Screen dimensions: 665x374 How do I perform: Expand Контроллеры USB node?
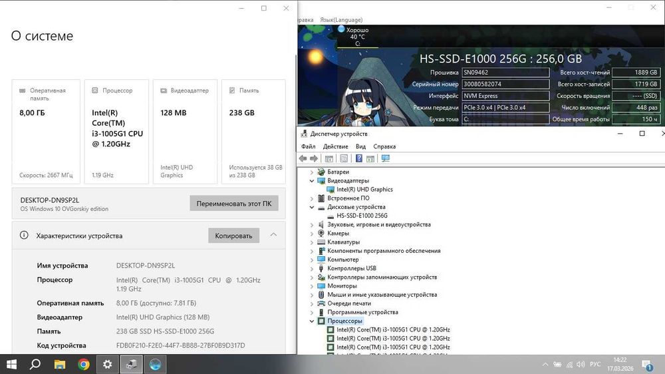tap(312, 268)
